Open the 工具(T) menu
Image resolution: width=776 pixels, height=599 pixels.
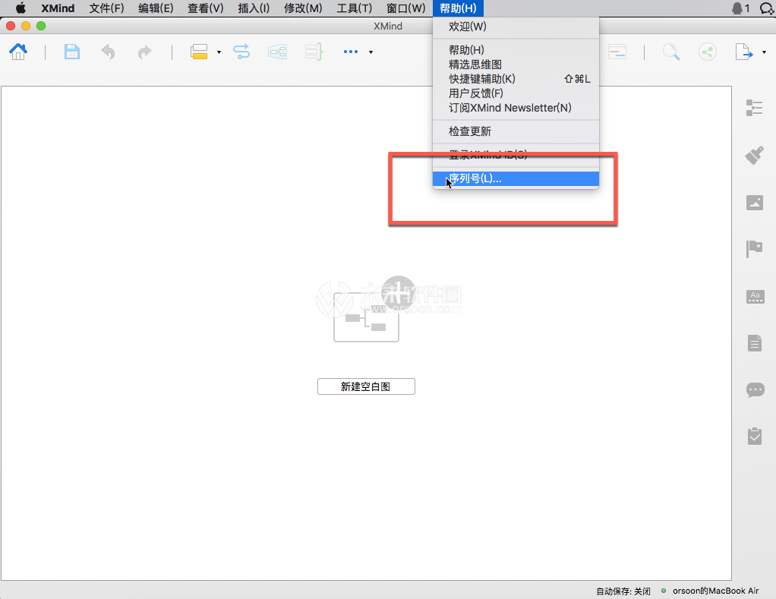[355, 8]
